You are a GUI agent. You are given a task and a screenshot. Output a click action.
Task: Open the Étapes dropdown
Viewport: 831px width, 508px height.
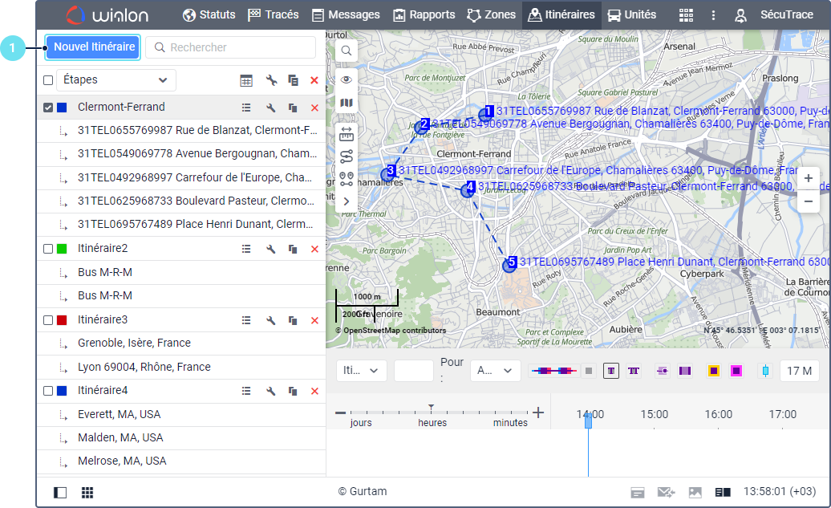(116, 80)
